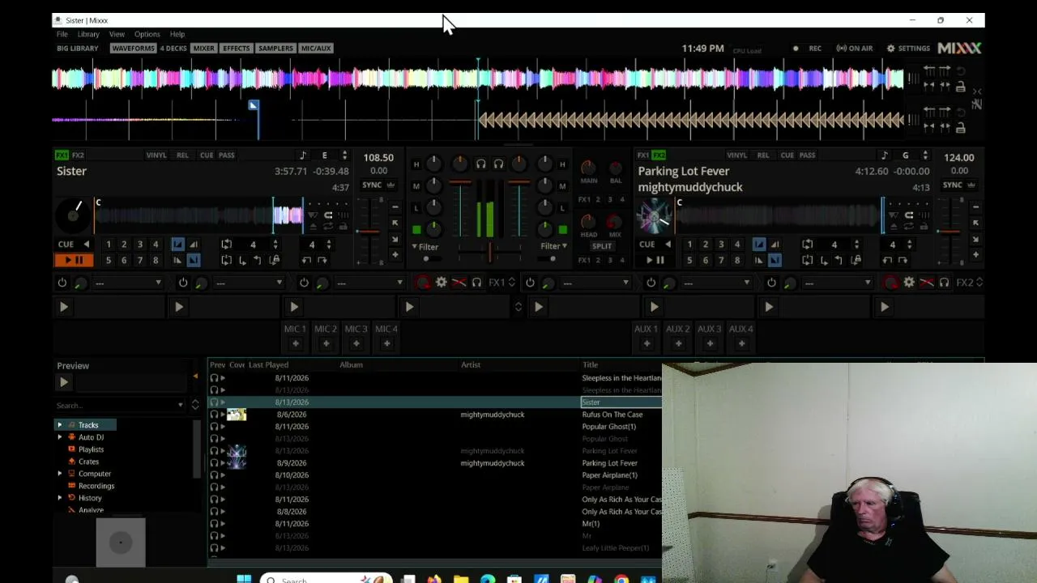Open third effect dropdown in FX2 unit
The width and height of the screenshot is (1037, 583).
tap(837, 283)
